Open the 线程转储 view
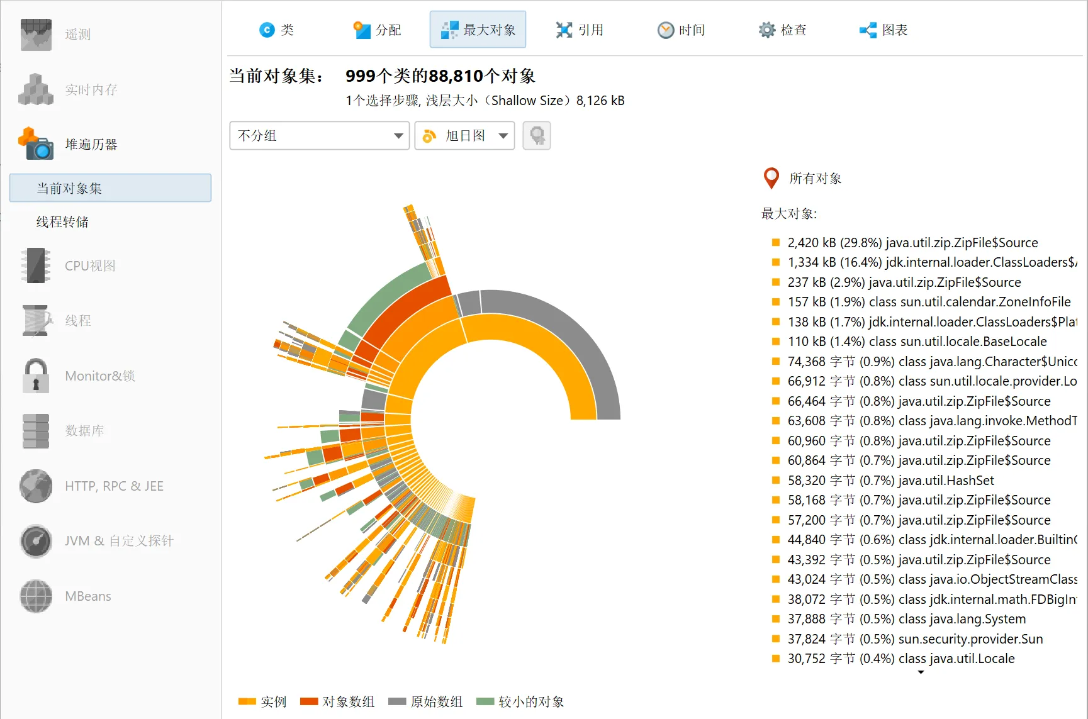 (x=60, y=221)
